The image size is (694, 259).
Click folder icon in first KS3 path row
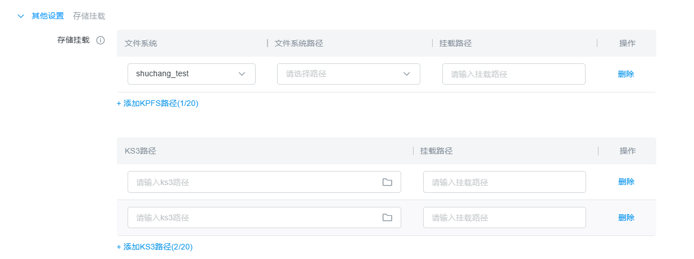pos(387,182)
